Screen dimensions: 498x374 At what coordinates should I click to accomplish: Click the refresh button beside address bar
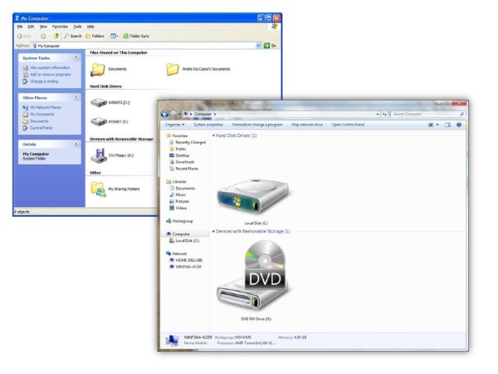(384, 114)
